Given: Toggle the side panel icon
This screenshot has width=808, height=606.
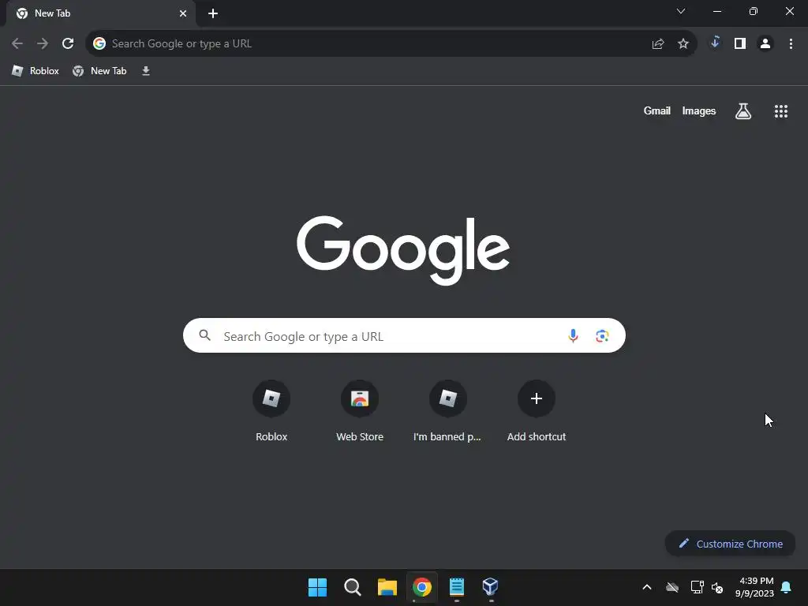Looking at the screenshot, I should [x=740, y=43].
